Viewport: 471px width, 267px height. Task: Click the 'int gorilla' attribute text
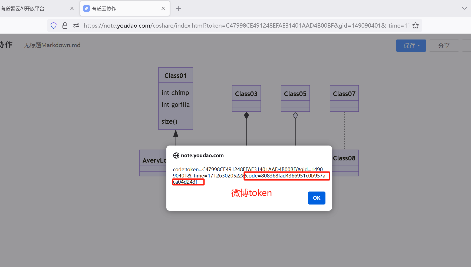[176, 105]
